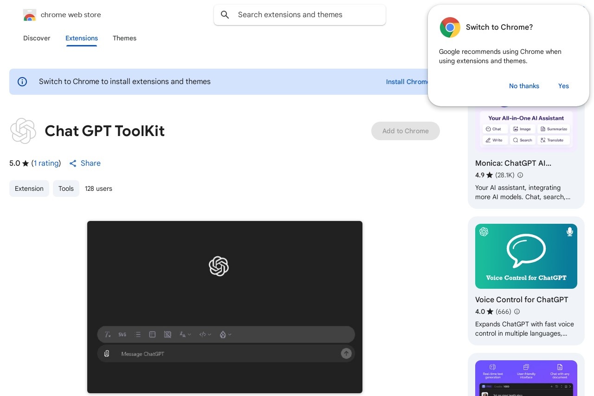Click the Voice Control for ChatGPT thumbnail

pyautogui.click(x=526, y=256)
